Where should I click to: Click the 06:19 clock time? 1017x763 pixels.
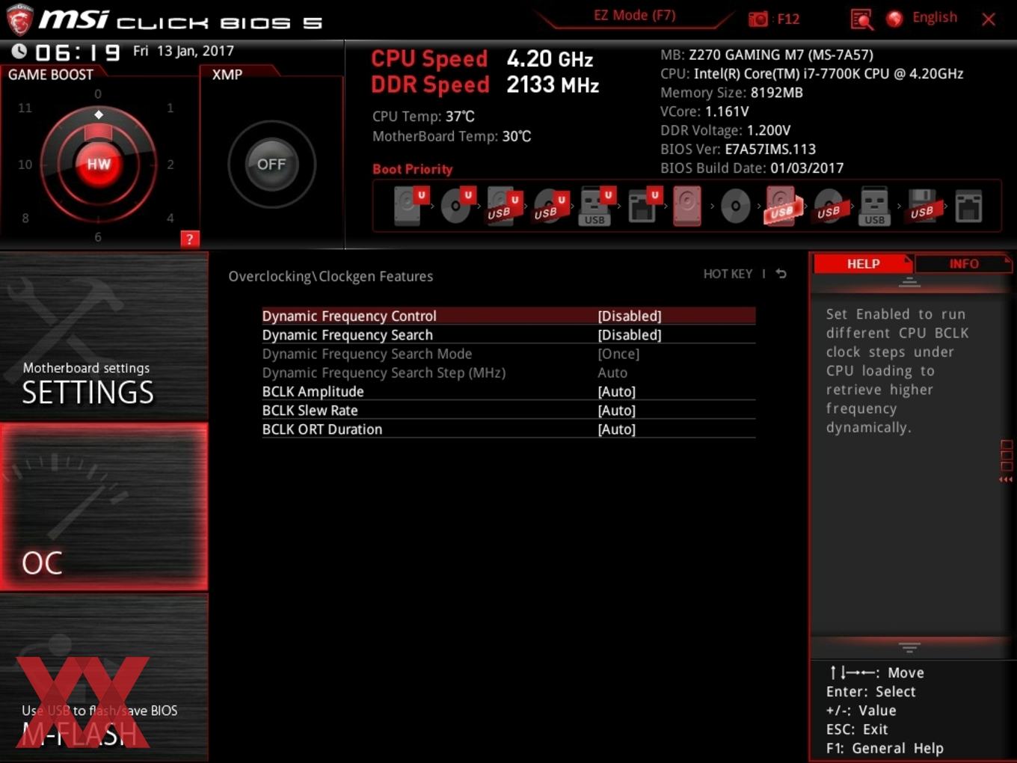tap(78, 52)
